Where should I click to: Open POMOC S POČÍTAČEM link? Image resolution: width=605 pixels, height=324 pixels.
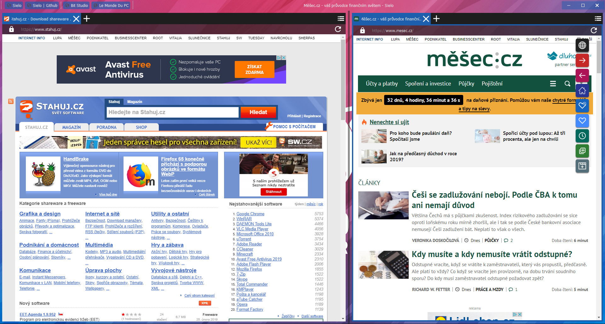coord(294,127)
